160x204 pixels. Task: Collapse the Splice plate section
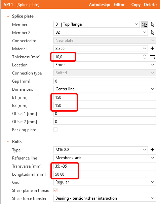[x=8, y=16]
